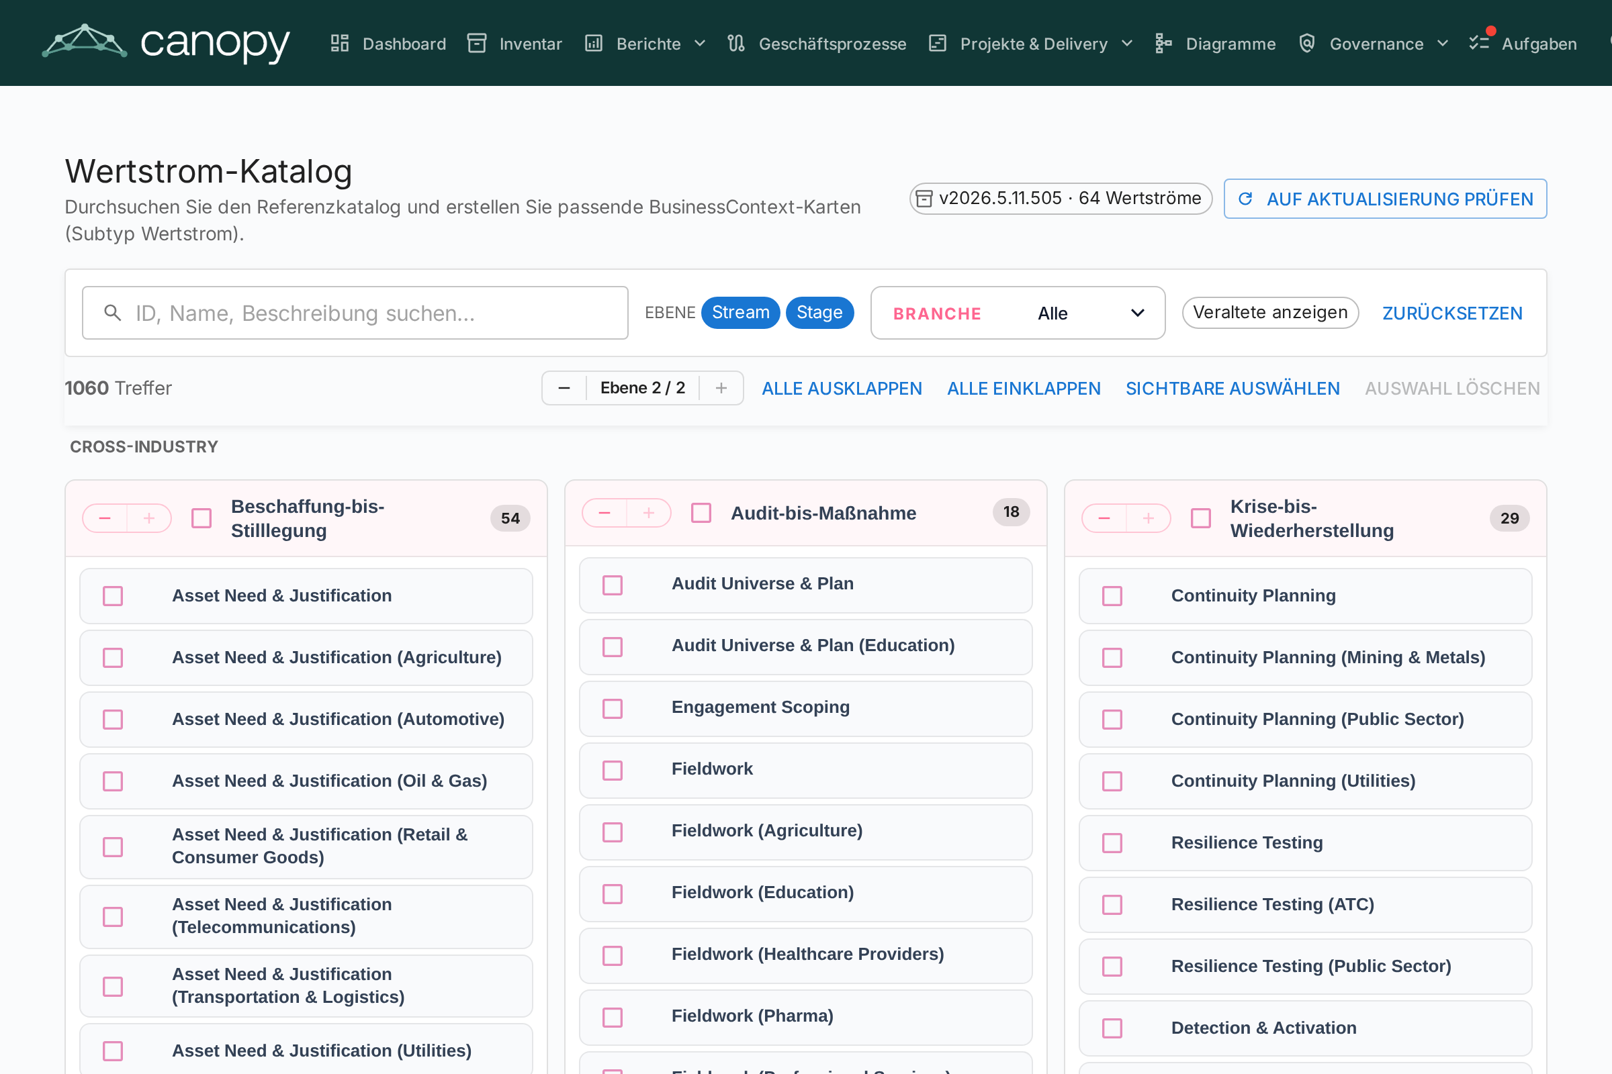Select Audit Universe & Plan (Education) card
The height and width of the screenshot is (1074, 1612).
805,646
